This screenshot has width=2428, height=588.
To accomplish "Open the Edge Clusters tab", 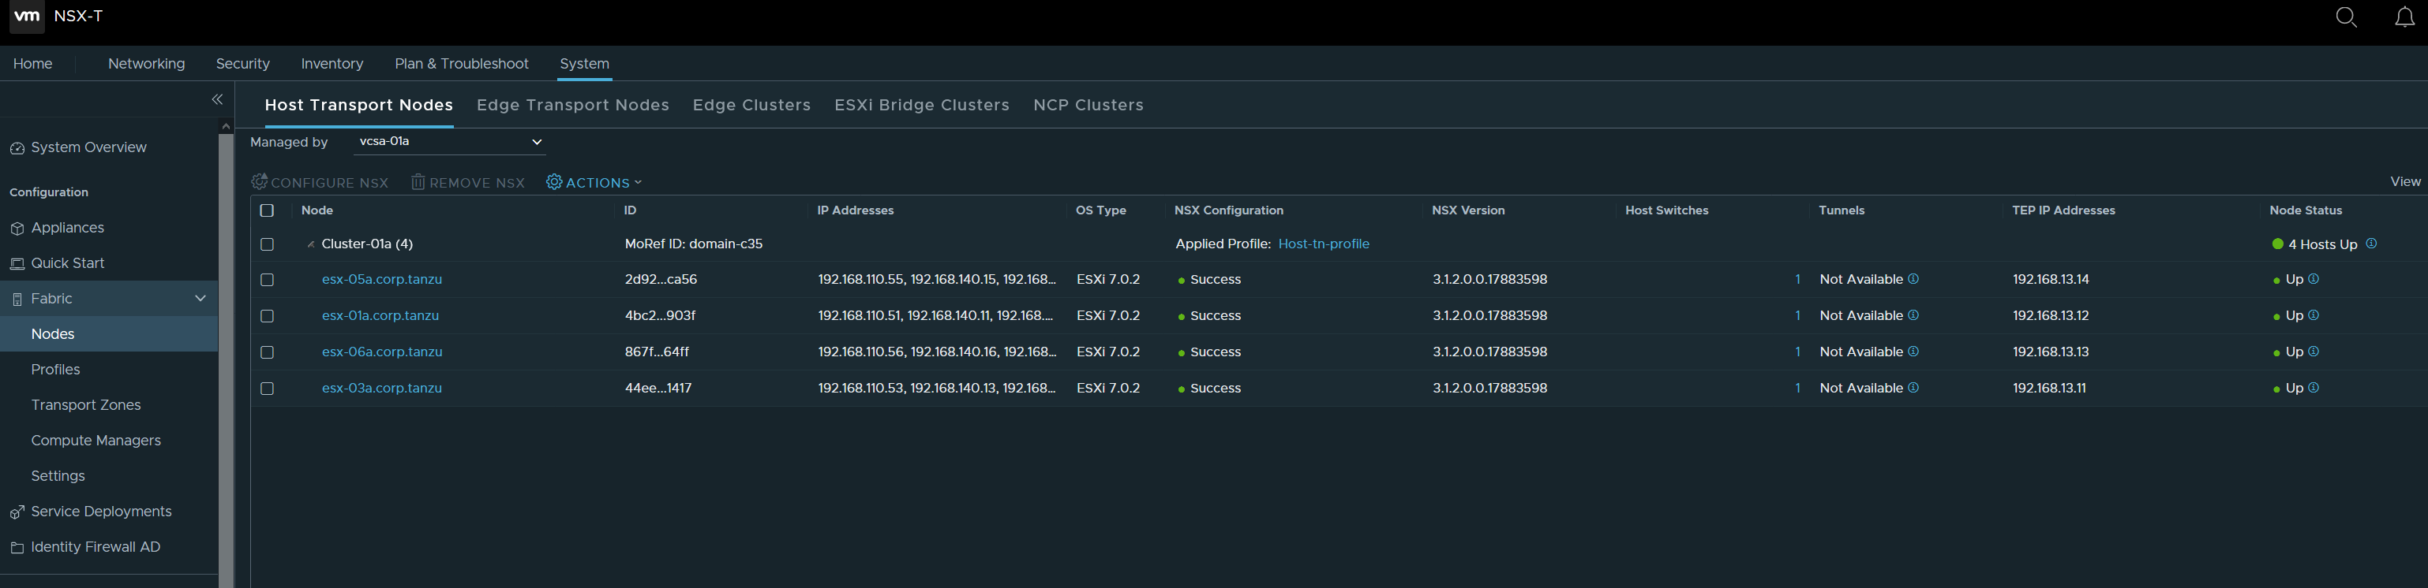I will click(751, 106).
